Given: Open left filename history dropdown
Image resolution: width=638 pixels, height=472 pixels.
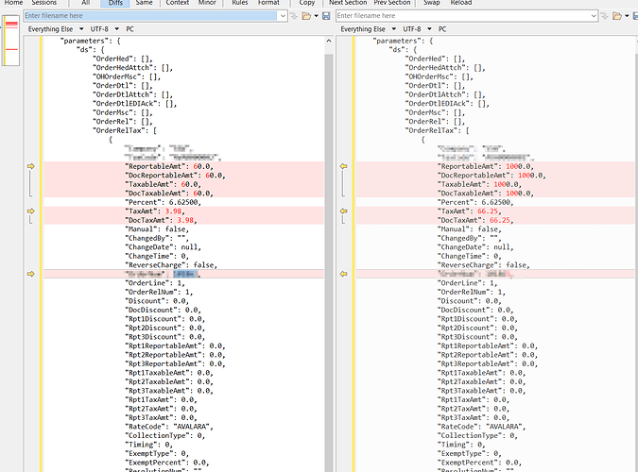Looking at the screenshot, I should pyautogui.click(x=283, y=16).
